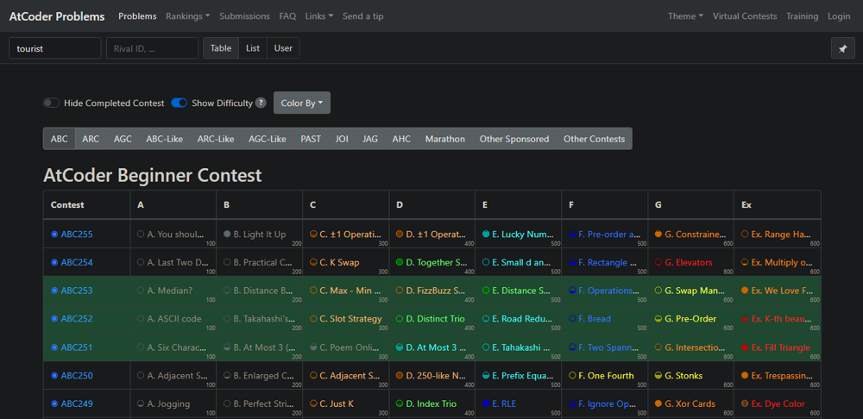Click difficulty circle of D. At Most 3 problem
The width and height of the screenshot is (863, 419).
tap(400, 347)
